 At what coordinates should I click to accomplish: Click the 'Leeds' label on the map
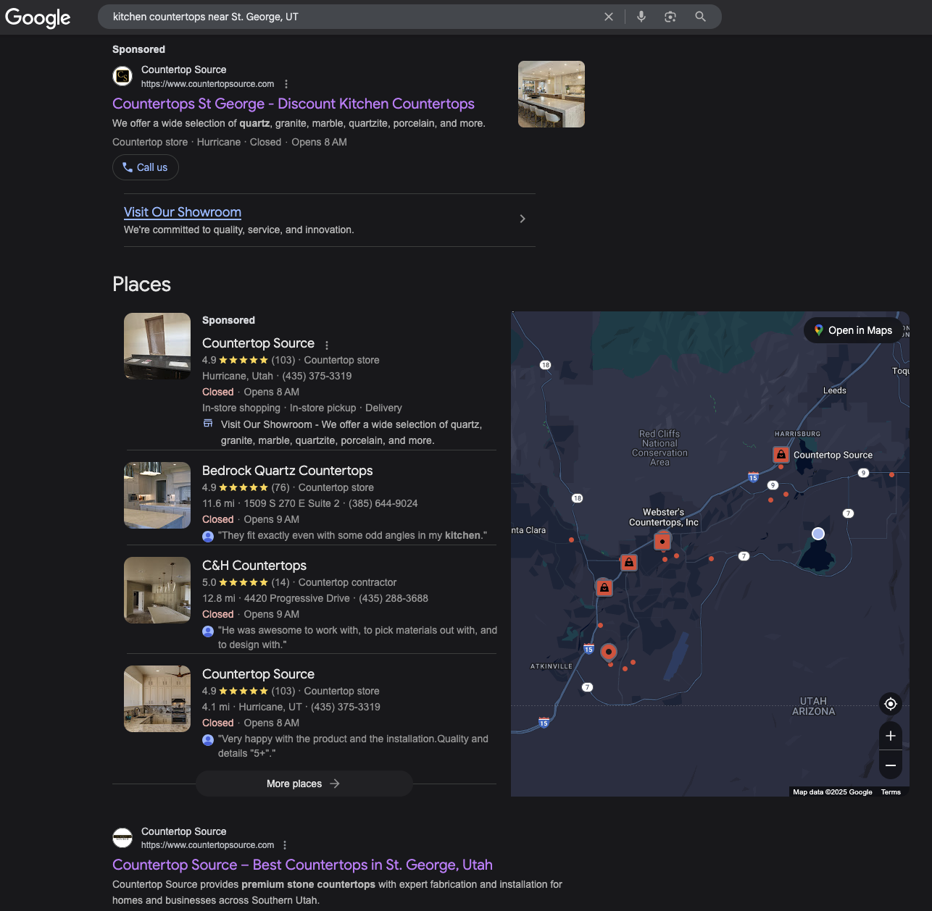click(835, 390)
